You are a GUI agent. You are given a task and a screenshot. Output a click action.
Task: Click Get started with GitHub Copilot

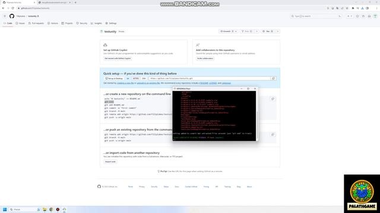(x=118, y=59)
